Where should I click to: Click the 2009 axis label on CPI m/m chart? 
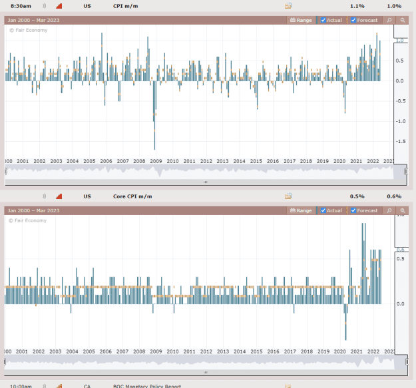click(x=156, y=161)
